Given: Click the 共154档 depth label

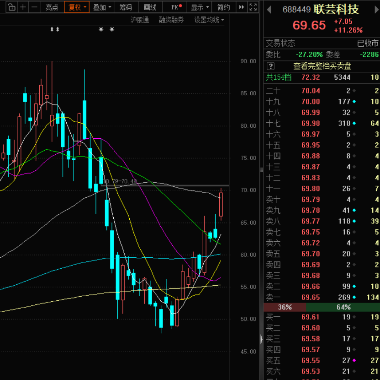Looking at the screenshot, I should point(279,77).
